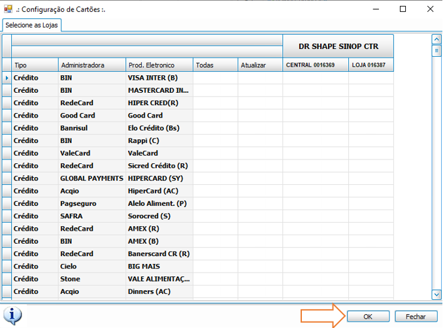Screen dimensions: 445x328
Task: Click the AMEX (B) cell
Action: [159, 241]
